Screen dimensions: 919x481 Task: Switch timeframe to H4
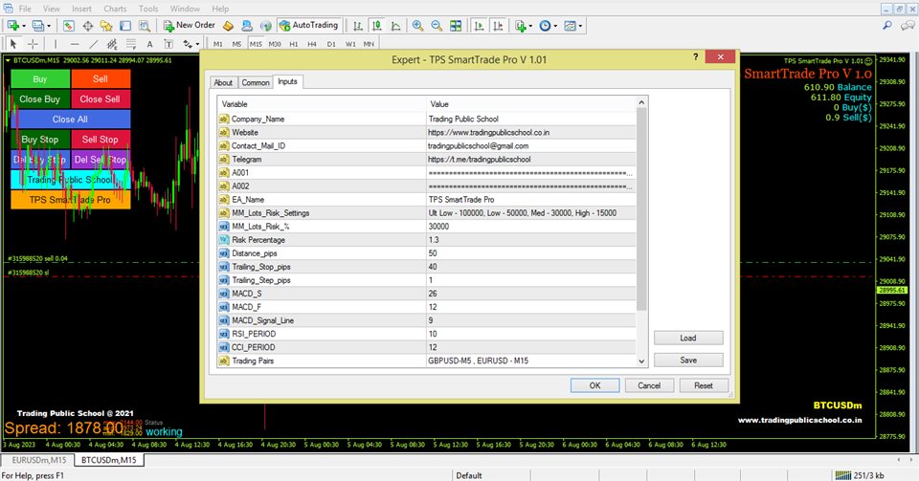pyautogui.click(x=312, y=44)
